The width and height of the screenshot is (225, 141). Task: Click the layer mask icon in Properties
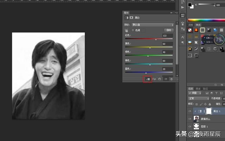pos(131,17)
